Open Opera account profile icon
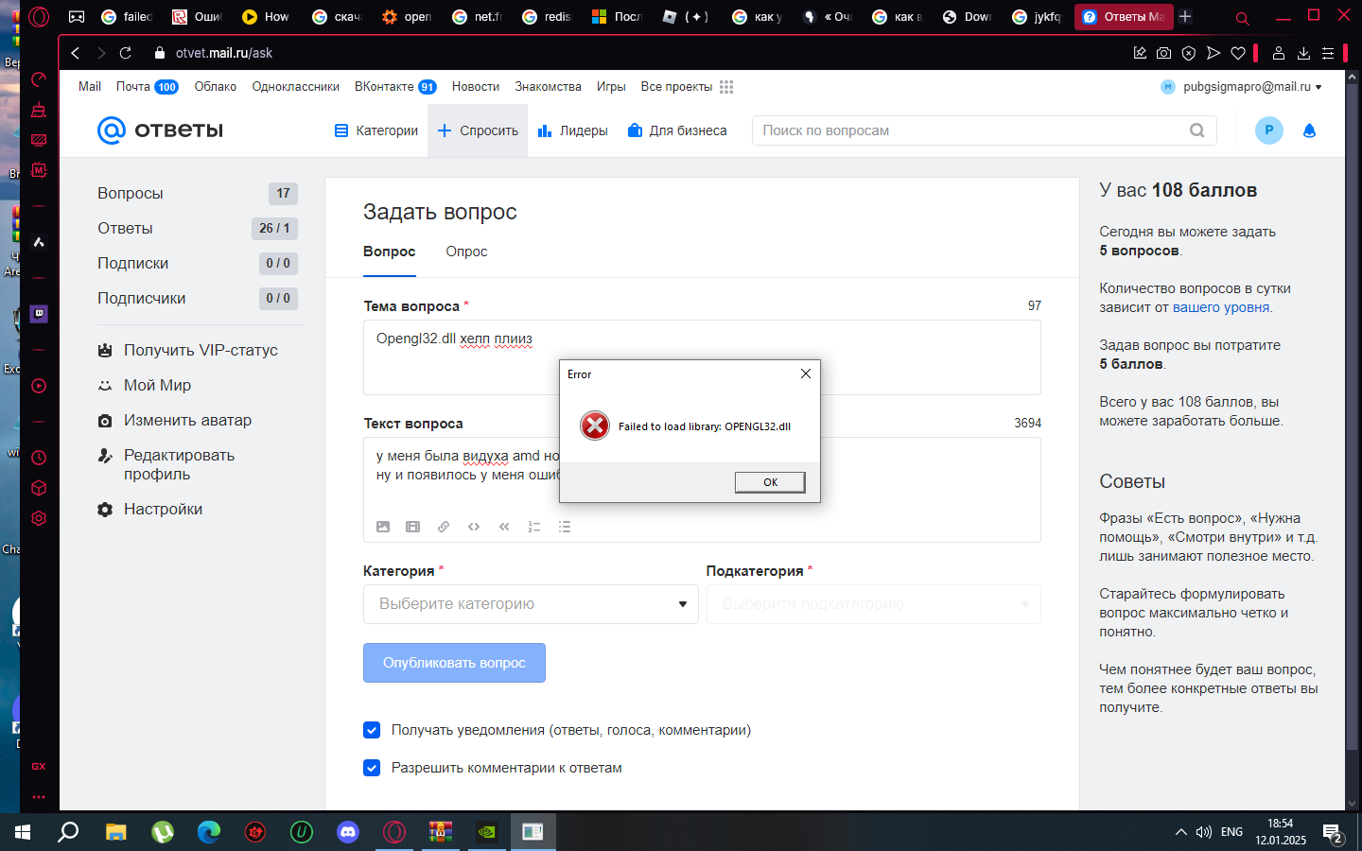This screenshot has height=851, width=1362. 1279,53
